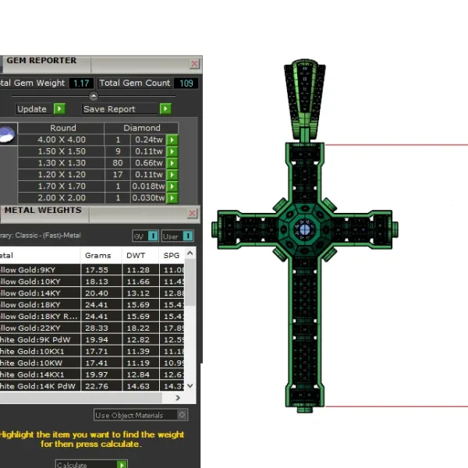This screenshot has height=468, width=468.
Task: Click the Total Gem Weight value 1.17
Action: tap(81, 83)
